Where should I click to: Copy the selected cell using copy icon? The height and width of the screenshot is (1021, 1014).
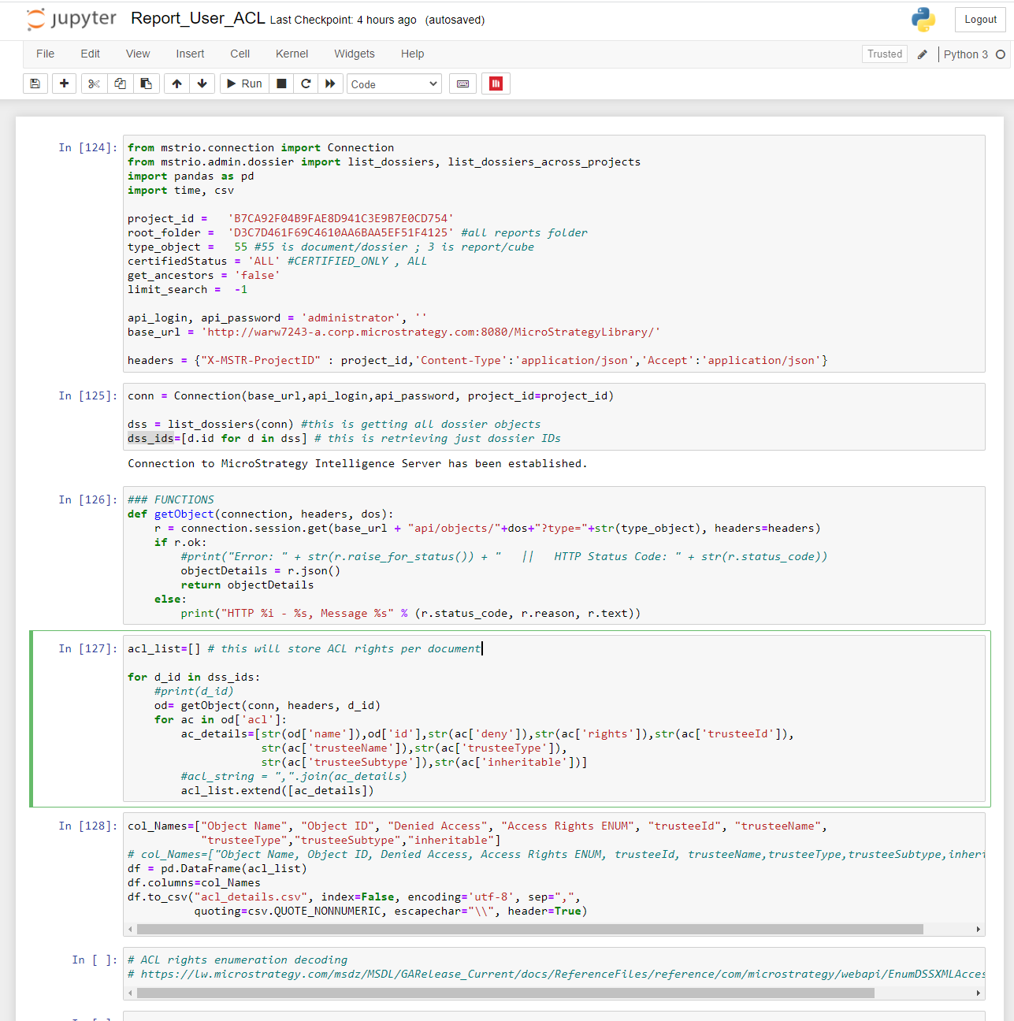pyautogui.click(x=120, y=83)
